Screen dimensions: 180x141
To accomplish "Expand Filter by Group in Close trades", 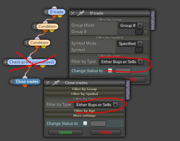I will pos(84,89).
